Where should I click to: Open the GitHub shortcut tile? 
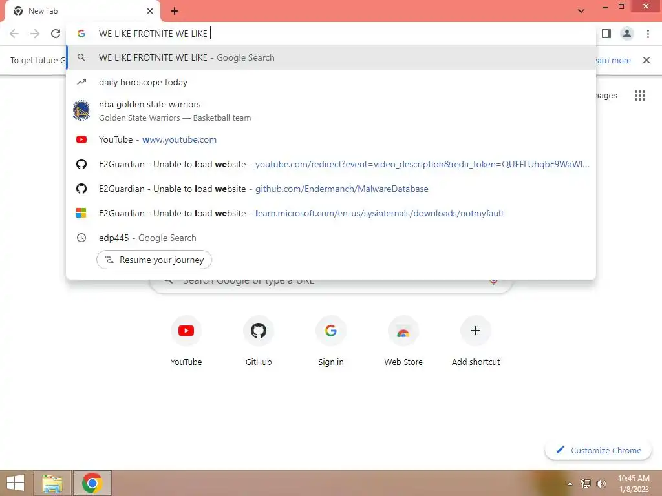pos(259,341)
